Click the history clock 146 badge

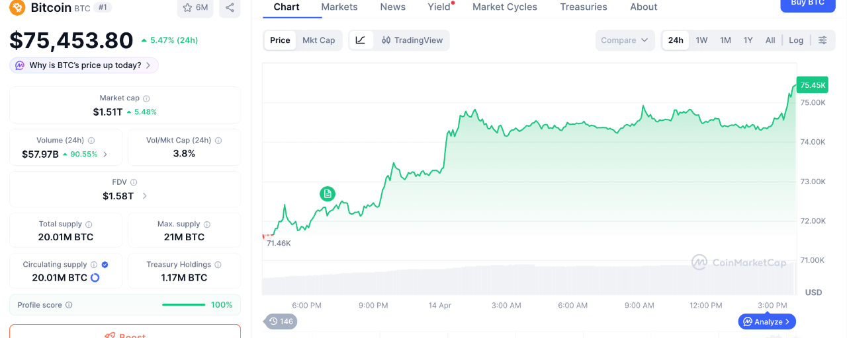pos(281,321)
